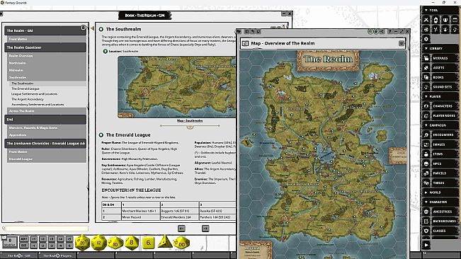This screenshot has width=461, height=259.
Task: Collapse the Campaign section header
Action: [x=440, y=125]
